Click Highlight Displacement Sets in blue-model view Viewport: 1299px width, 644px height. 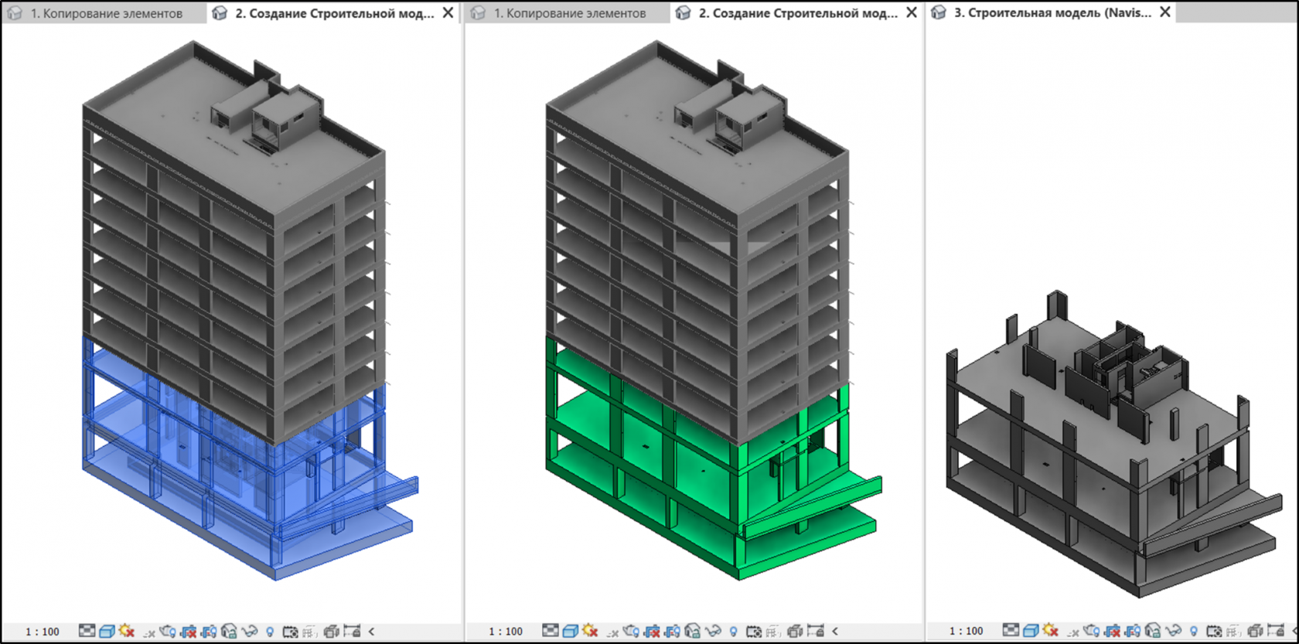point(331,631)
